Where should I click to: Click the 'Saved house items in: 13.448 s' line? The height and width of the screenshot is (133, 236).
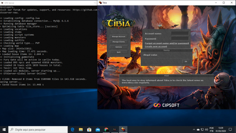[22, 85]
